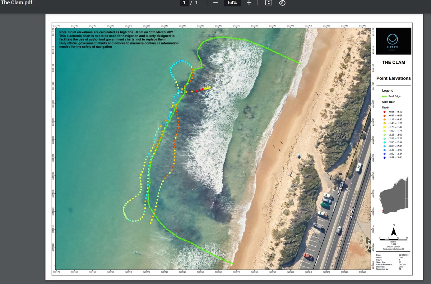
Task: Zoom in on the PDF document
Action: (x=249, y=3)
